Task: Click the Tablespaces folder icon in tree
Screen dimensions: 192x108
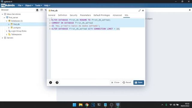Action: pyautogui.click(x=9, y=34)
